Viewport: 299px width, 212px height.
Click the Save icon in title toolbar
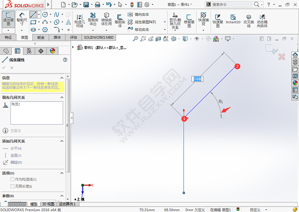86,4
